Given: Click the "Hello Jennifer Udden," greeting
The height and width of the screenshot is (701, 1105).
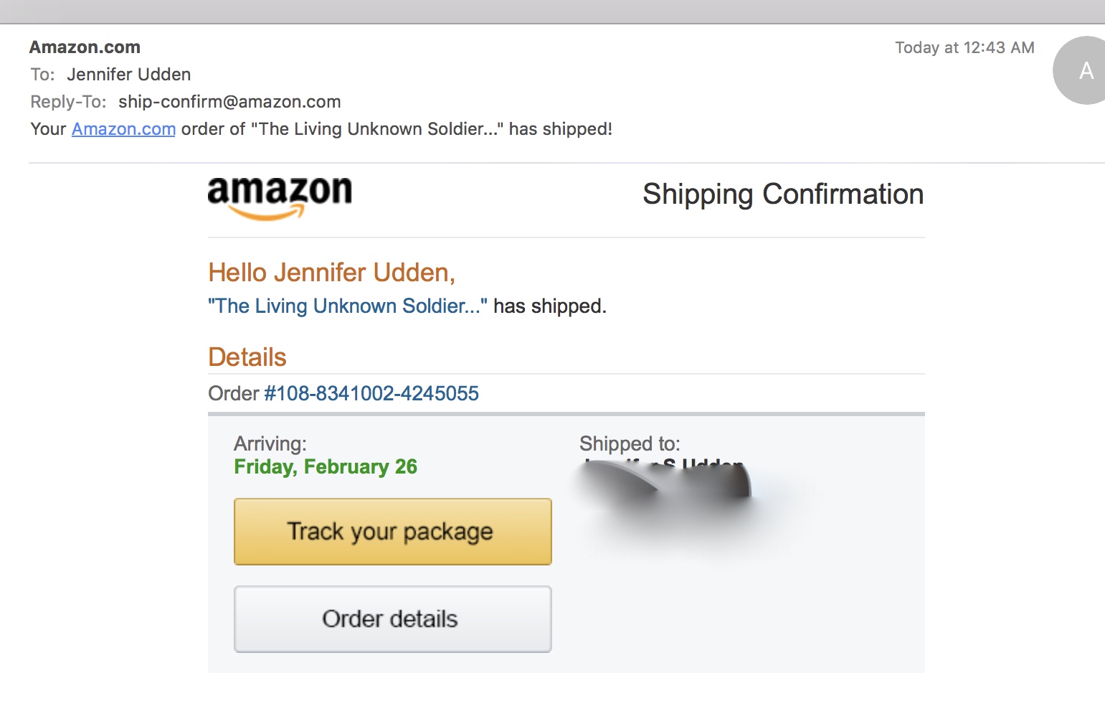Looking at the screenshot, I should [331, 273].
